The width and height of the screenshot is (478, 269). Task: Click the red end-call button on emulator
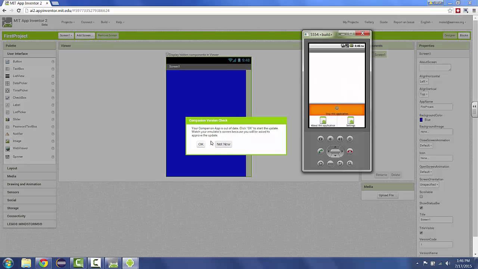[350, 151]
